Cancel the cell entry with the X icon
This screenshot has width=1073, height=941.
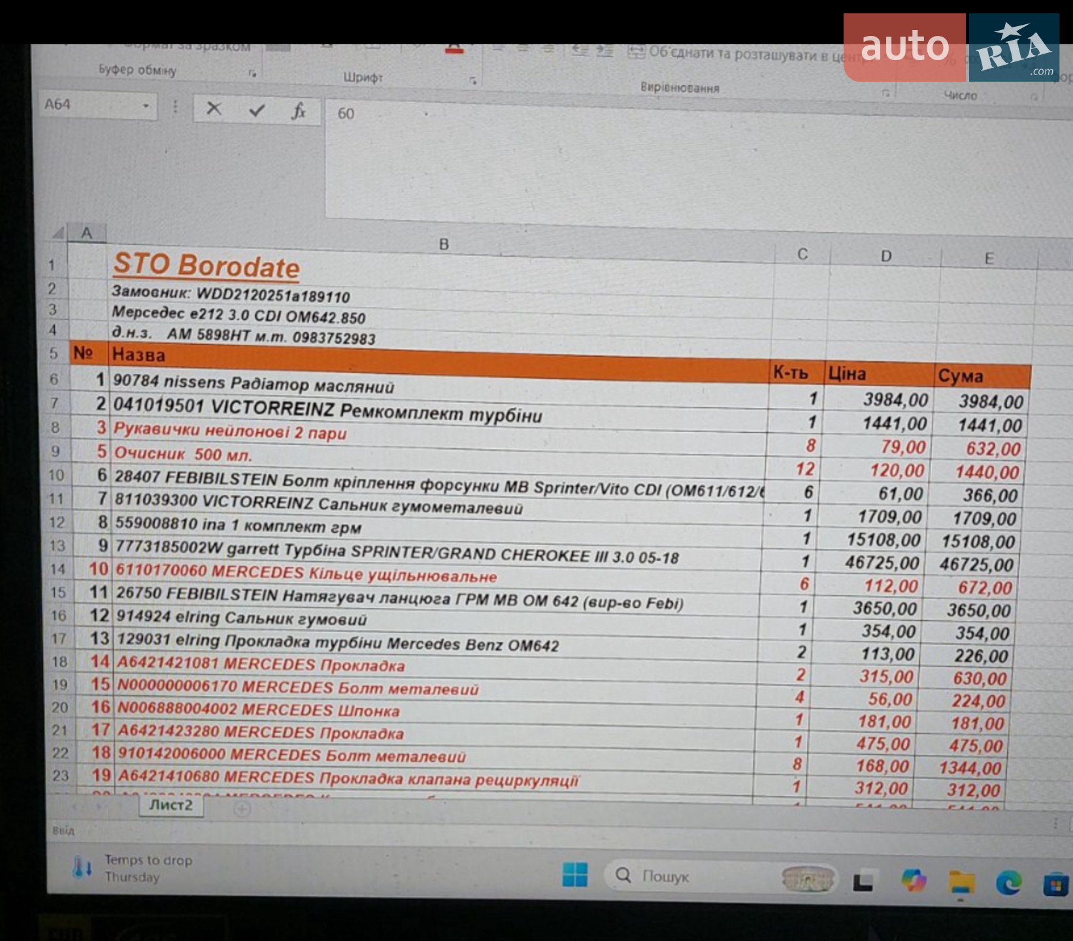click(214, 108)
